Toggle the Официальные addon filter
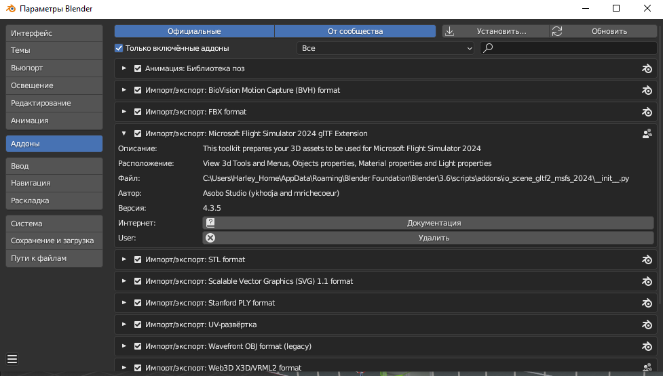The width and height of the screenshot is (663, 376). (x=194, y=31)
